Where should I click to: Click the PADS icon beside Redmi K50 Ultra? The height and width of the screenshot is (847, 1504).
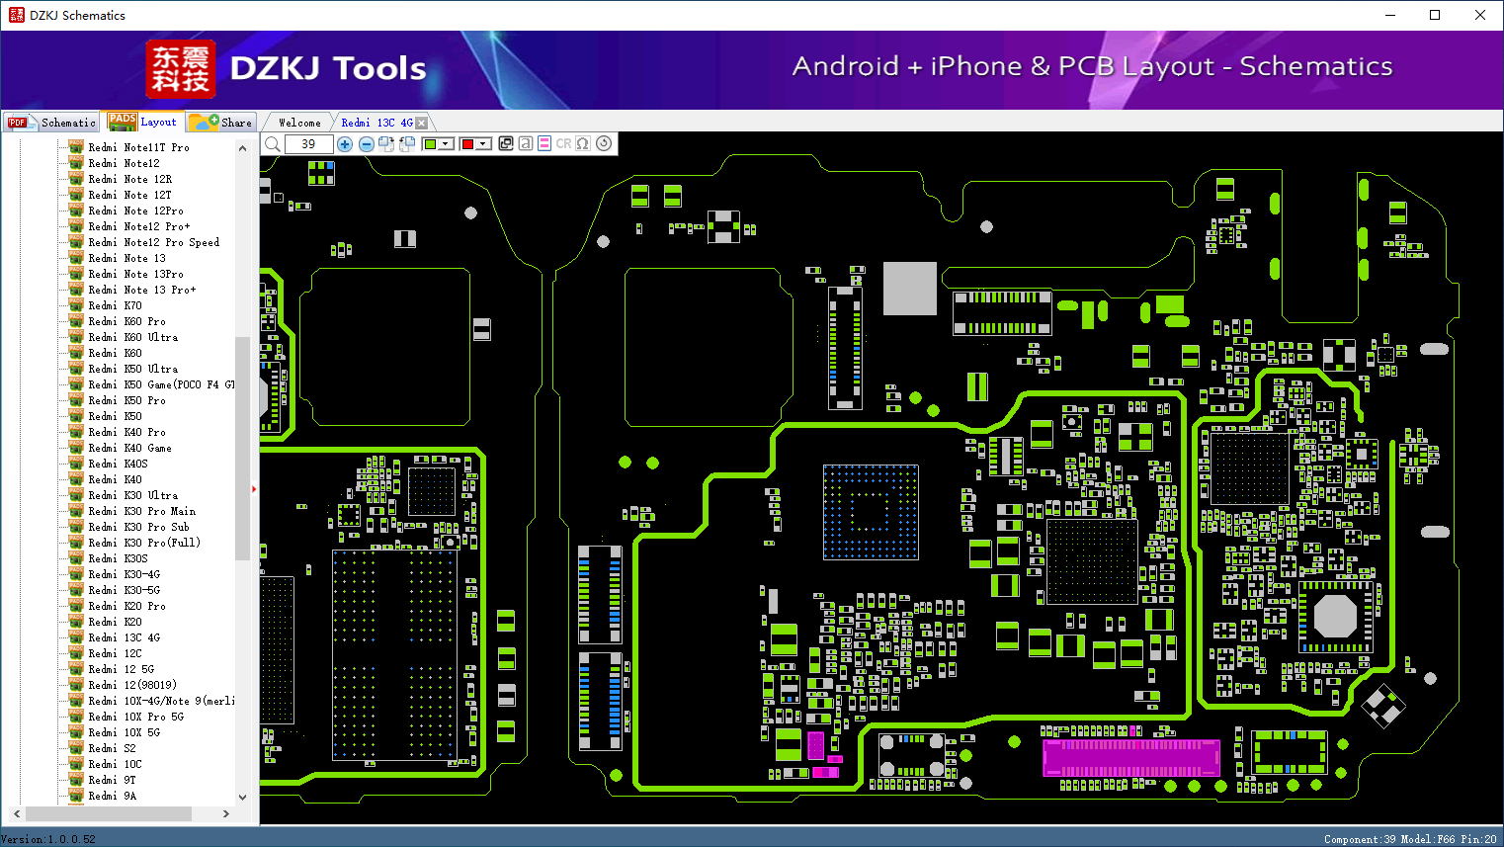76,368
